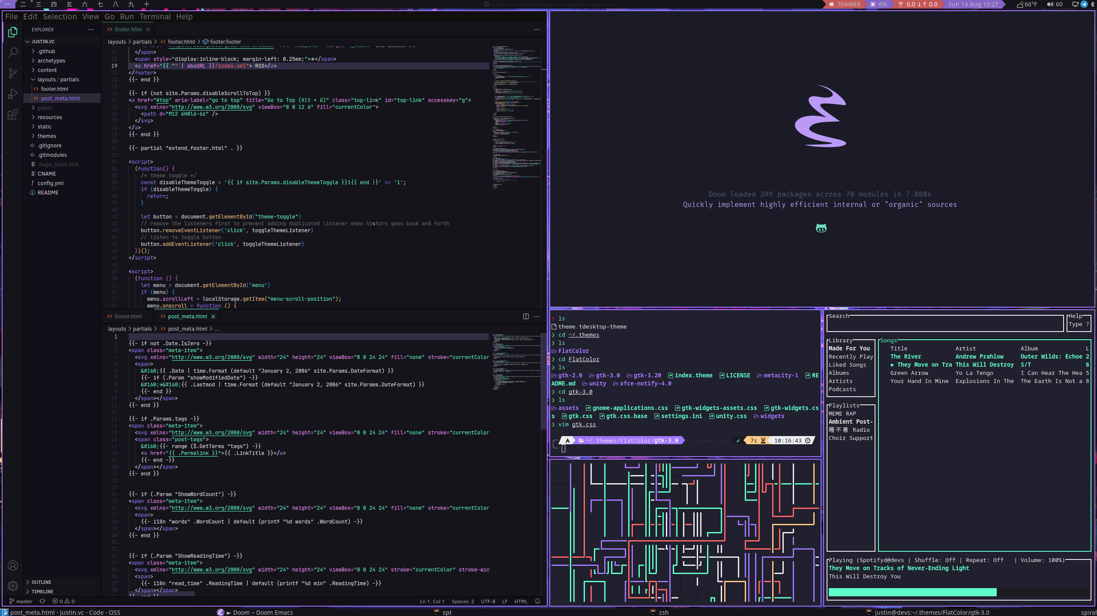Viewport: 1097px width, 616px height.
Task: Open .gitmodules file in the Explorer
Action: click(x=52, y=155)
